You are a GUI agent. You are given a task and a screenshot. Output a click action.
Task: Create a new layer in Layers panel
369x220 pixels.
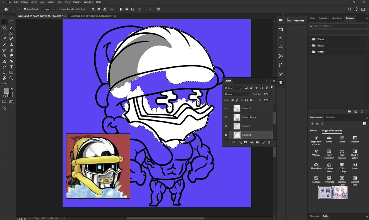(263, 142)
